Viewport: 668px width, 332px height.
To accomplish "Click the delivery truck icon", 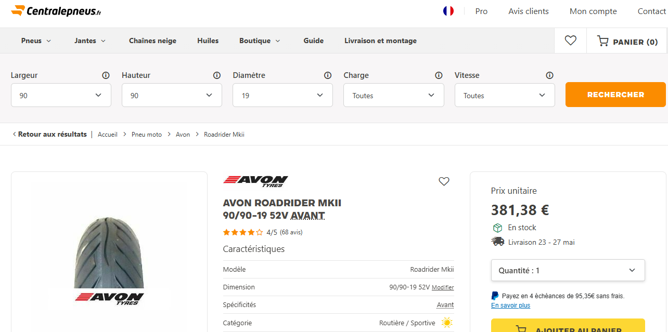I will pos(497,242).
